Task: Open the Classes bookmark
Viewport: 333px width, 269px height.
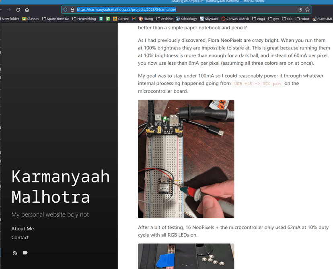Action: [x=31, y=18]
